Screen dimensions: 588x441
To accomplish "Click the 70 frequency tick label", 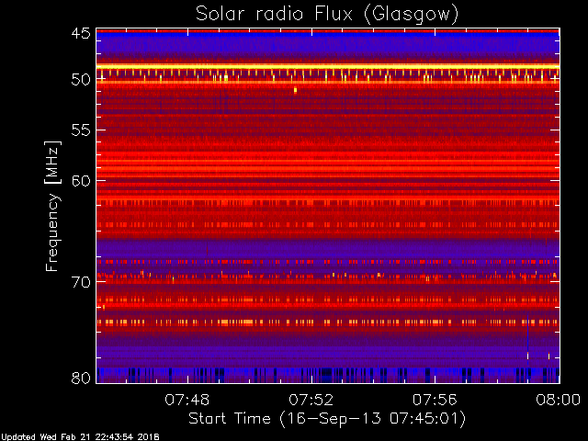I will pyautogui.click(x=81, y=282).
